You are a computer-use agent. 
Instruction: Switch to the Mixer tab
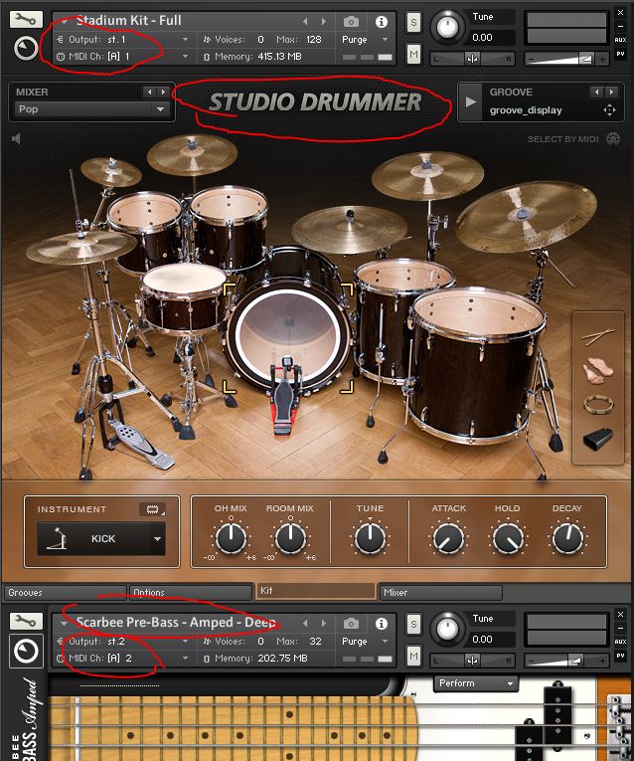pyautogui.click(x=440, y=593)
